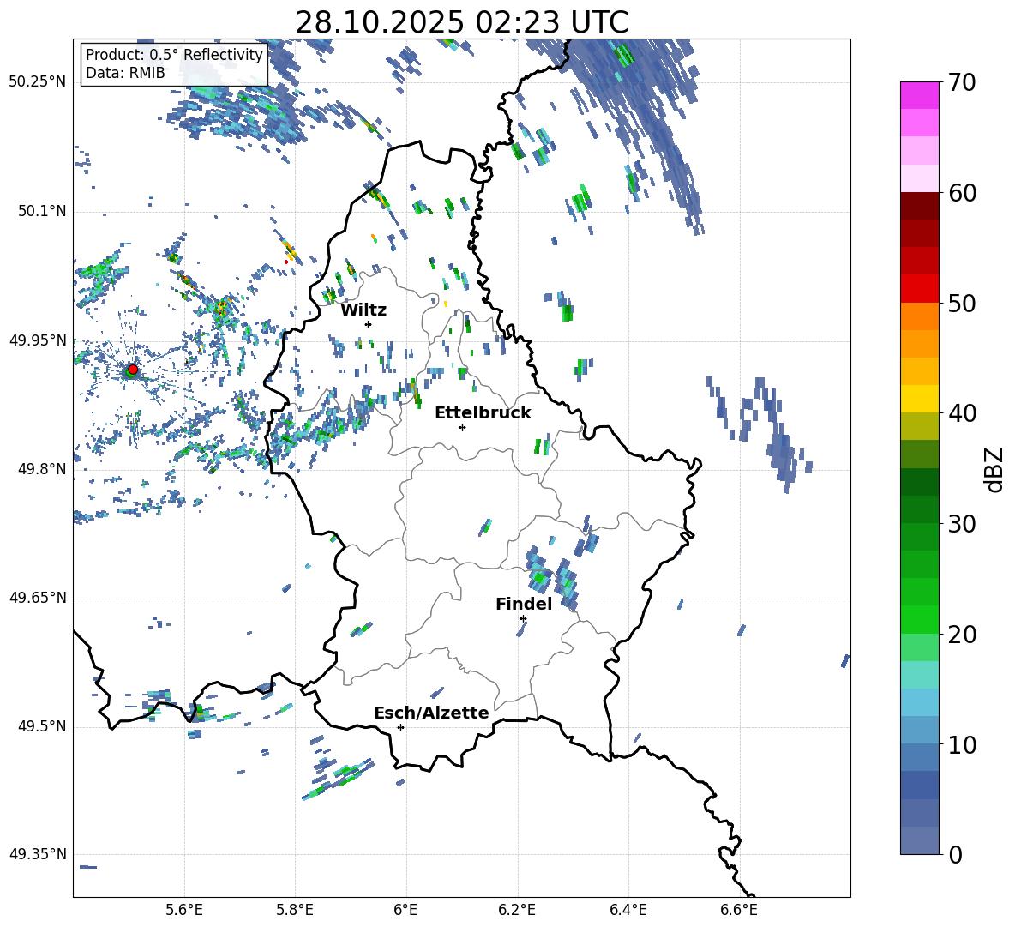Click the 49.8°N latitude label

coord(42,469)
